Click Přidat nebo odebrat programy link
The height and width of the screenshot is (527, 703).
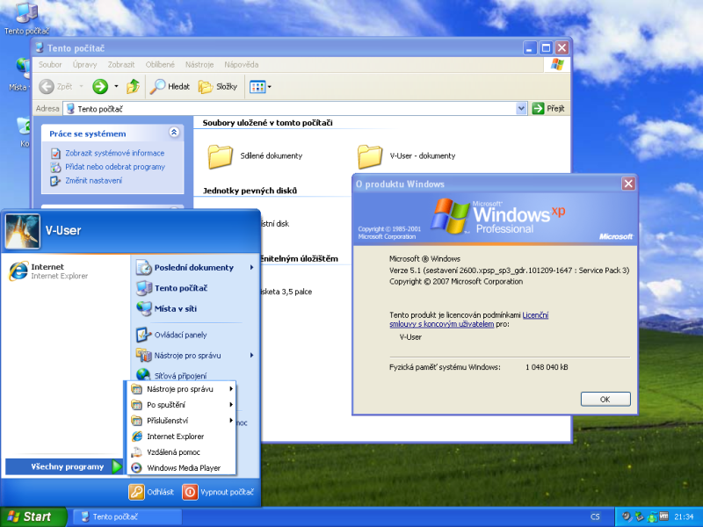[115, 167]
